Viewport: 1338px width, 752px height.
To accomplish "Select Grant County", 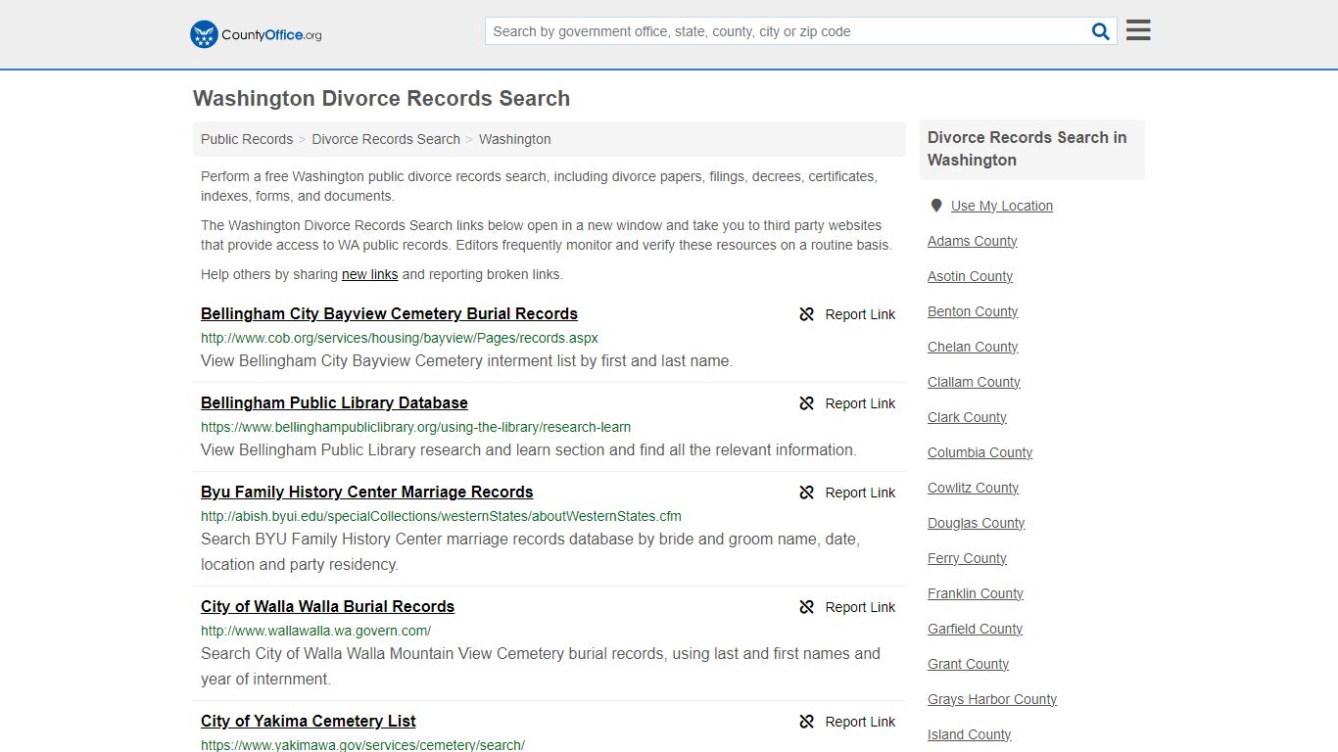I will (x=969, y=664).
